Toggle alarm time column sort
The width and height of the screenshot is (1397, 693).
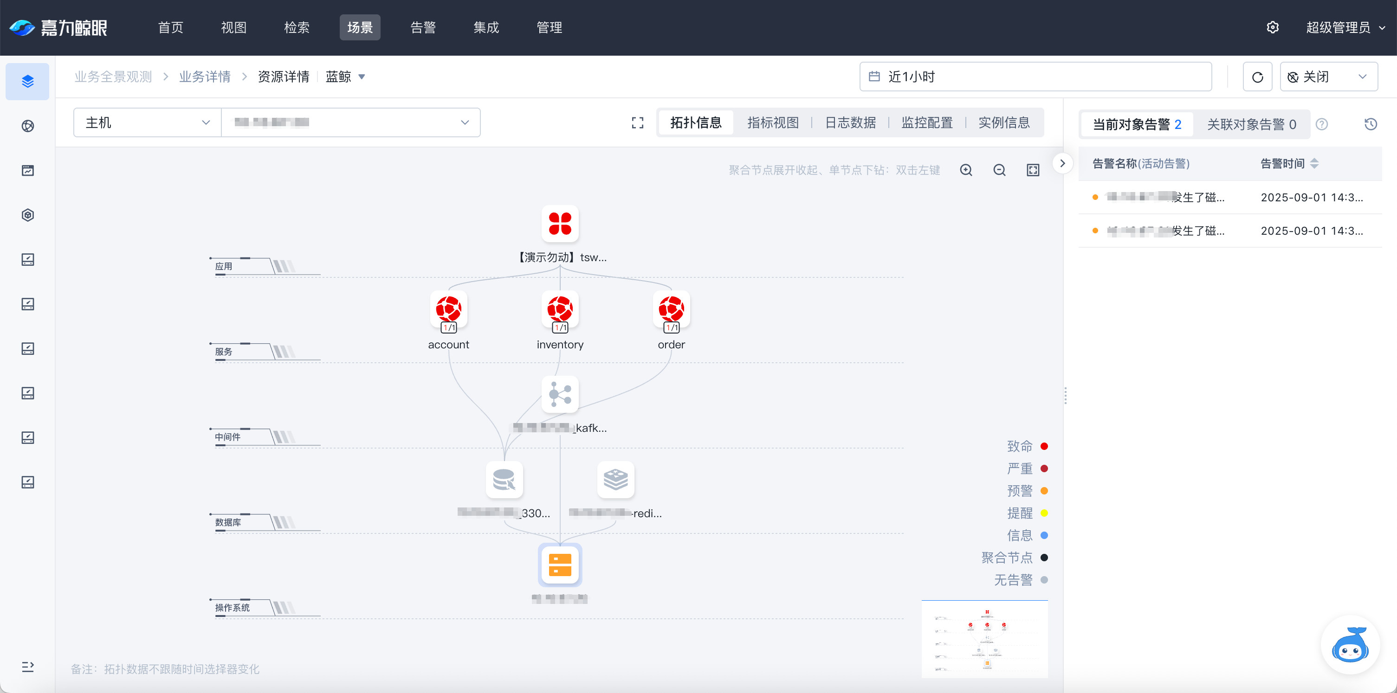click(1314, 164)
